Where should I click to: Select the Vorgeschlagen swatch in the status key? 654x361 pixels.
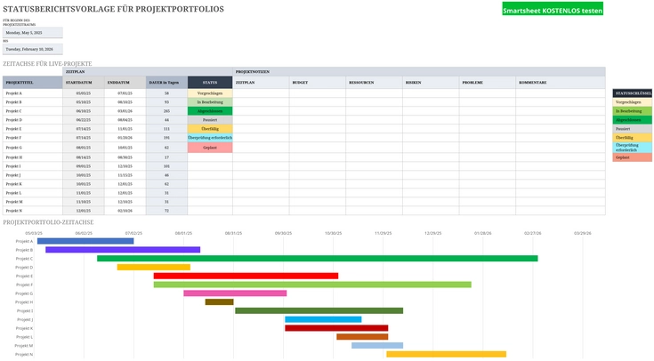(x=633, y=102)
